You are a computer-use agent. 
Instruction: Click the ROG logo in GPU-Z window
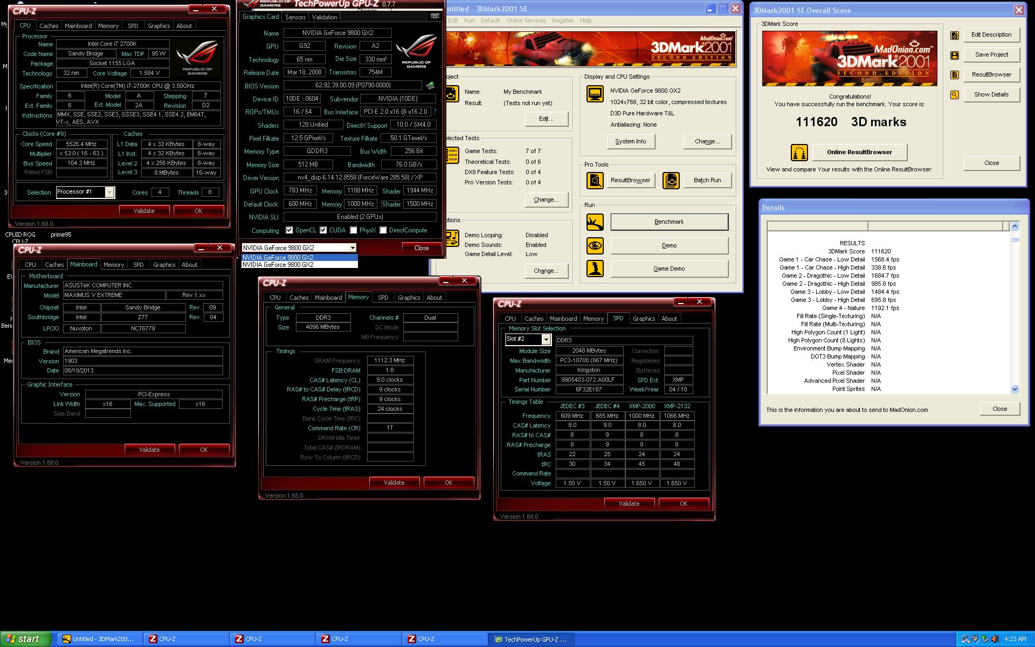pos(417,51)
